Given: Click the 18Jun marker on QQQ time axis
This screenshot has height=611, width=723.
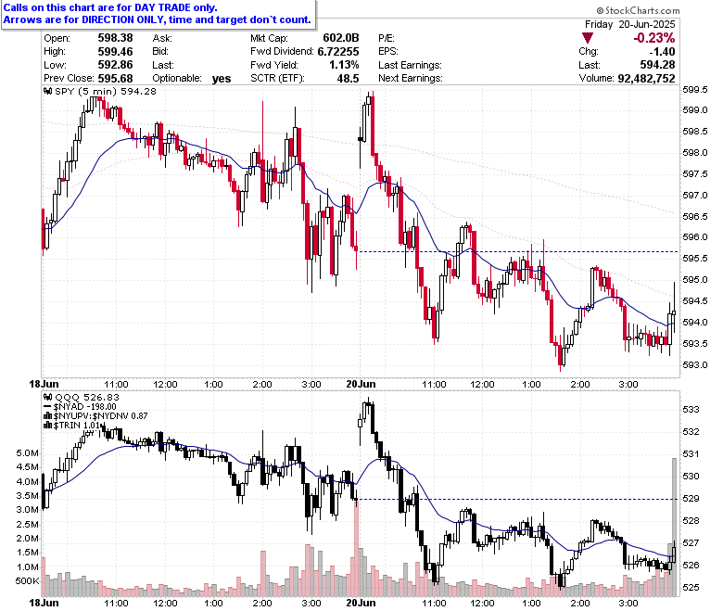Looking at the screenshot, I should tap(44, 603).
